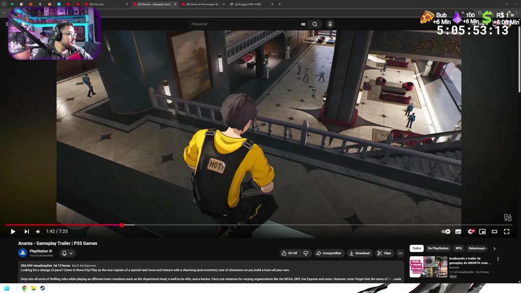Viewport: 521px width, 293px height.
Task: Open File Explorer from the taskbar
Action: 33,289
